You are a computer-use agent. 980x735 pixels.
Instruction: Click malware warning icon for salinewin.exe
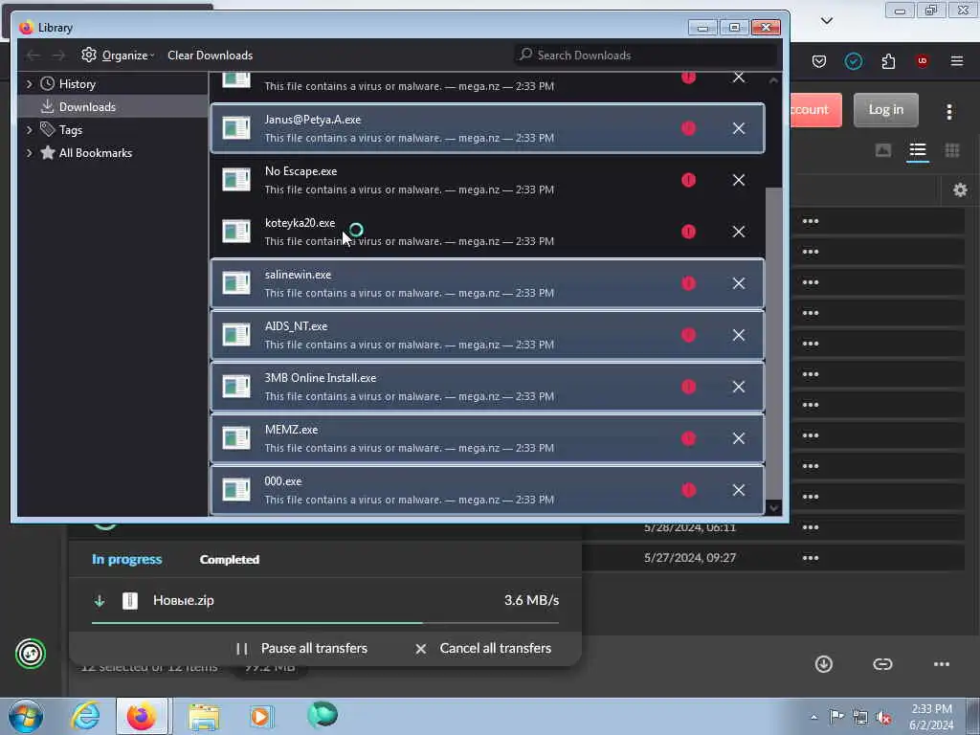pyautogui.click(x=689, y=283)
